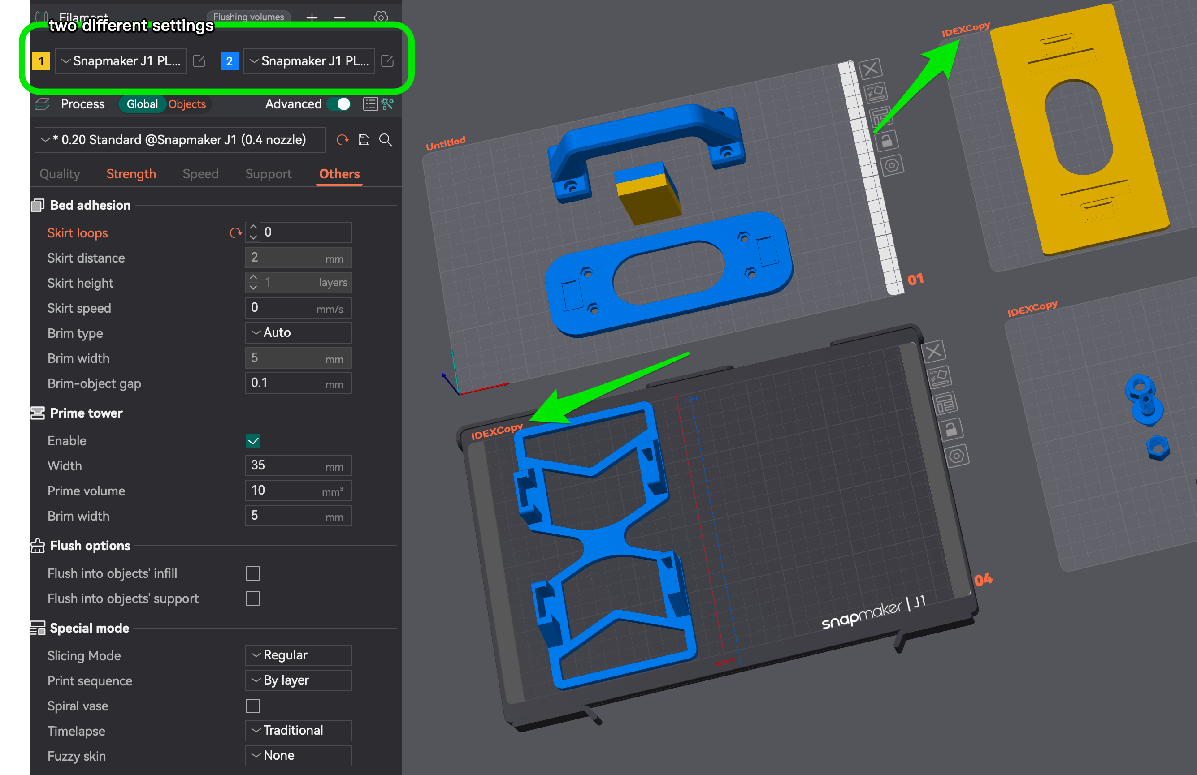Viewport: 1197px width, 775px height.
Task: Open the Brim type dropdown
Action: [x=298, y=332]
